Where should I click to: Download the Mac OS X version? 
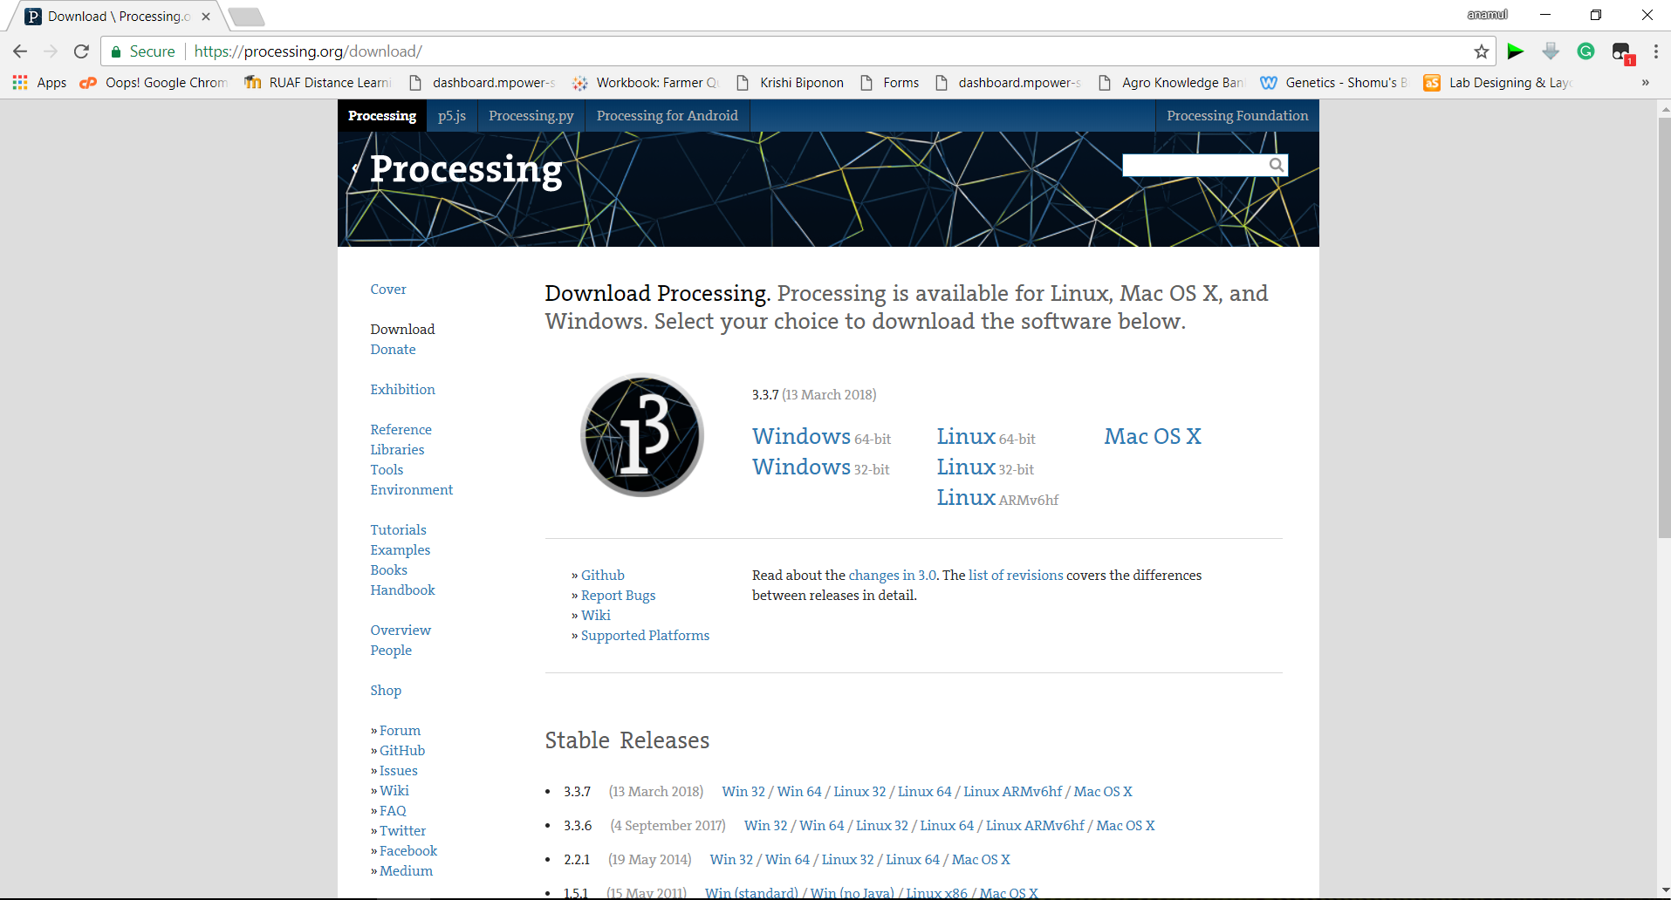pyautogui.click(x=1153, y=436)
